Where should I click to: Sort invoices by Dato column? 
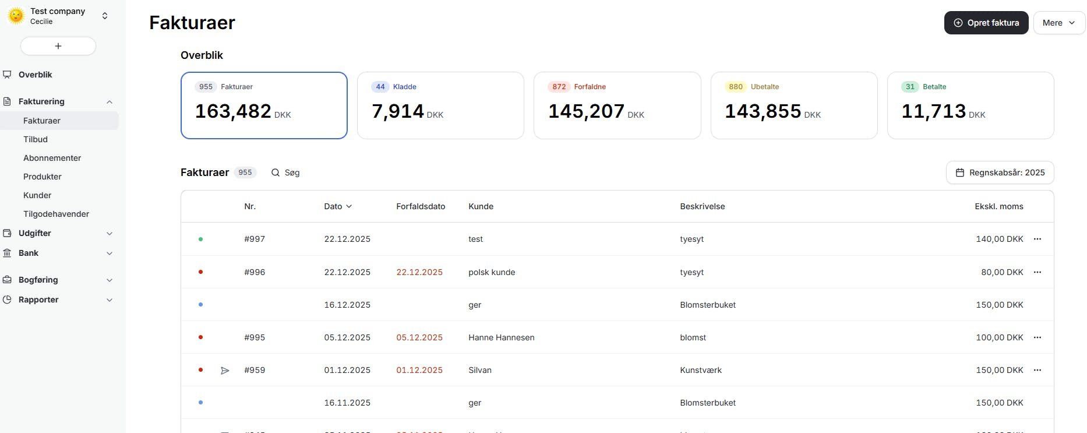point(338,206)
